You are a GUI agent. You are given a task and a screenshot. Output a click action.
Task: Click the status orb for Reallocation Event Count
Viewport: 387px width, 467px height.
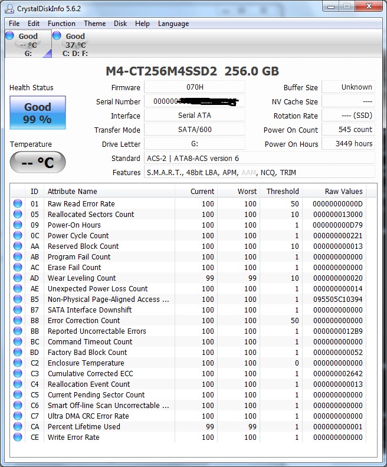coord(18,384)
